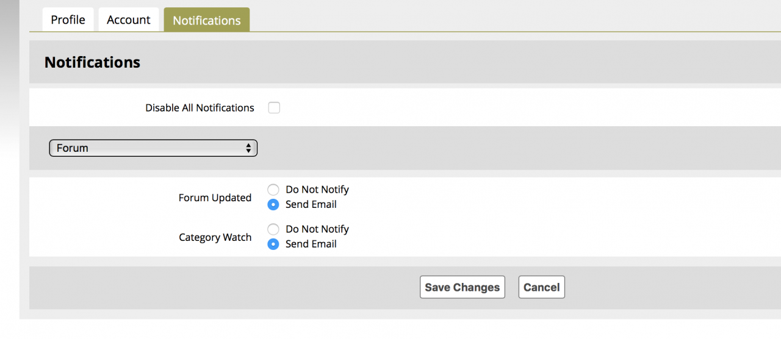Click the "Category Watch" setting label
Image resolution: width=781 pixels, height=339 pixels.
pos(215,237)
